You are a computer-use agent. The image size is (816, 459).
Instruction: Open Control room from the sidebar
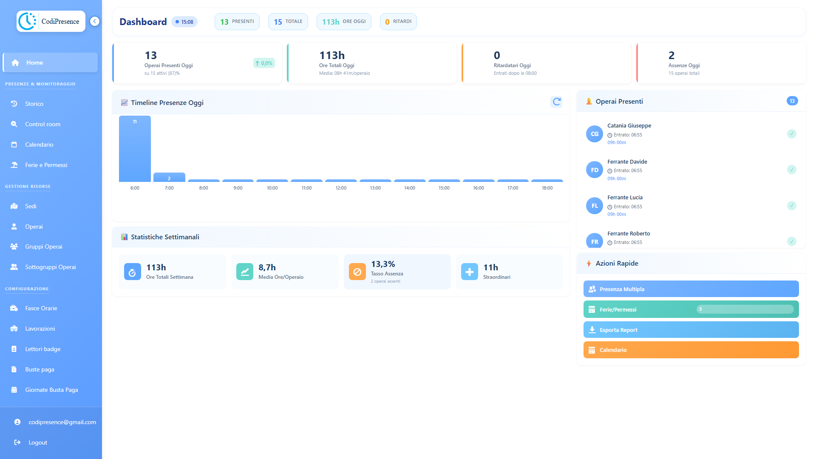[42, 124]
